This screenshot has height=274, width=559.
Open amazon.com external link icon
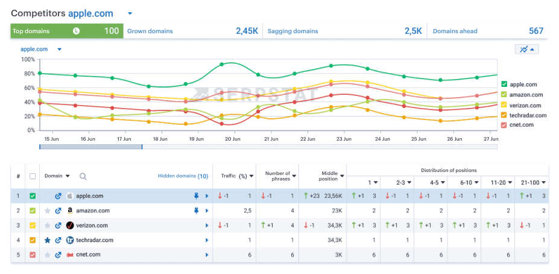58,211
